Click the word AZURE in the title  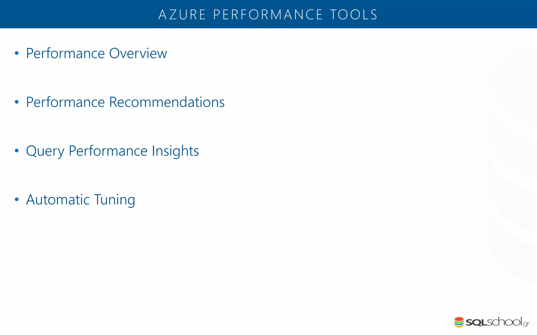pos(182,15)
